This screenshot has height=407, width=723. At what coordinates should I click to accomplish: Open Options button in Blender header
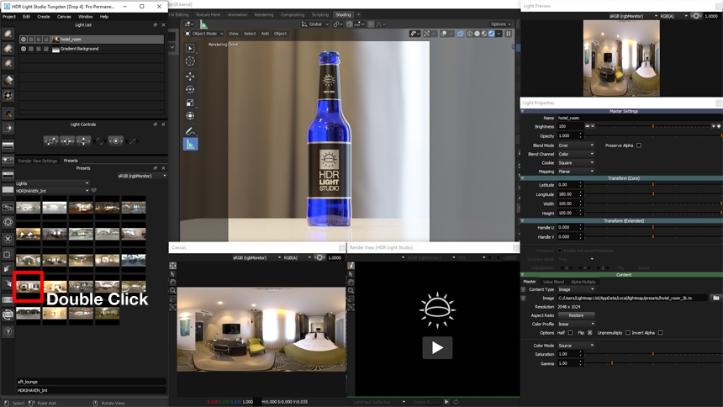[x=501, y=24]
